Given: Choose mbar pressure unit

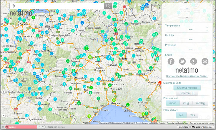Looking at the screenshot, I should (x=172, y=103).
